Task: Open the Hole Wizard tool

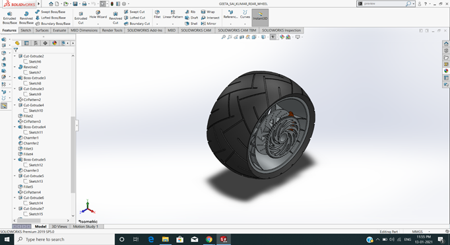Action: (x=98, y=15)
